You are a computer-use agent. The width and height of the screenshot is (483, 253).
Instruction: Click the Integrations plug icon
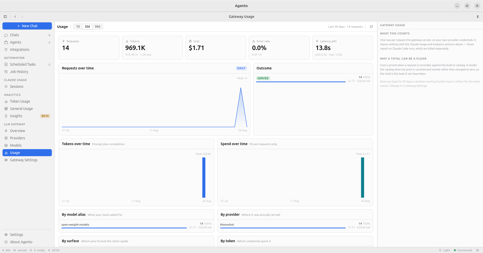[x=6, y=50]
